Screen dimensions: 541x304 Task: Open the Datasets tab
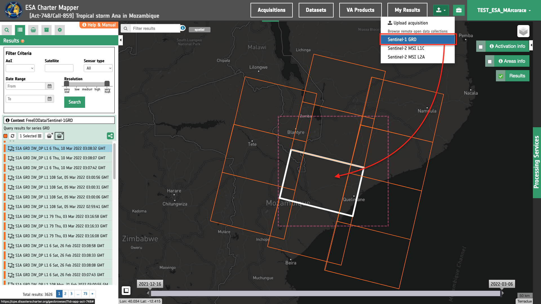point(316,10)
